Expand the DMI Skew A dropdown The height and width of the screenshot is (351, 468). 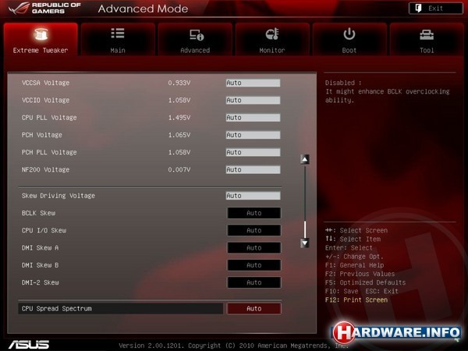pyautogui.click(x=253, y=248)
